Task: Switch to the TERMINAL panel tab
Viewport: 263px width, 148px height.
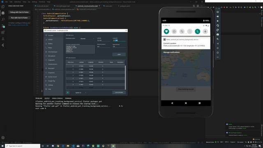Action: [68, 98]
